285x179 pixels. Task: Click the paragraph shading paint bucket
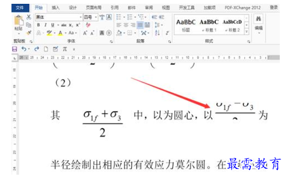pyautogui.click(x=119, y=33)
